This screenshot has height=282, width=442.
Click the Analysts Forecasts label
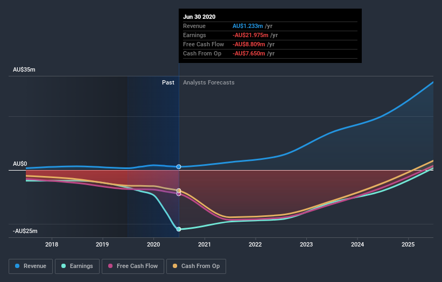coord(208,82)
